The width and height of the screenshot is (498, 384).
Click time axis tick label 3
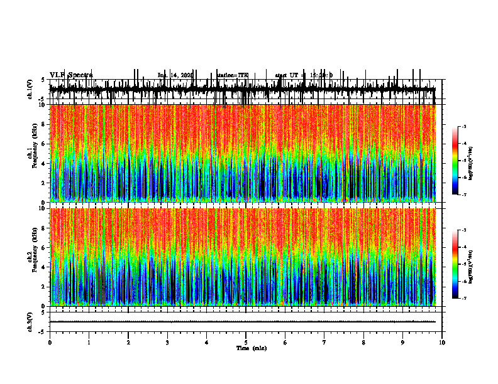167,343
